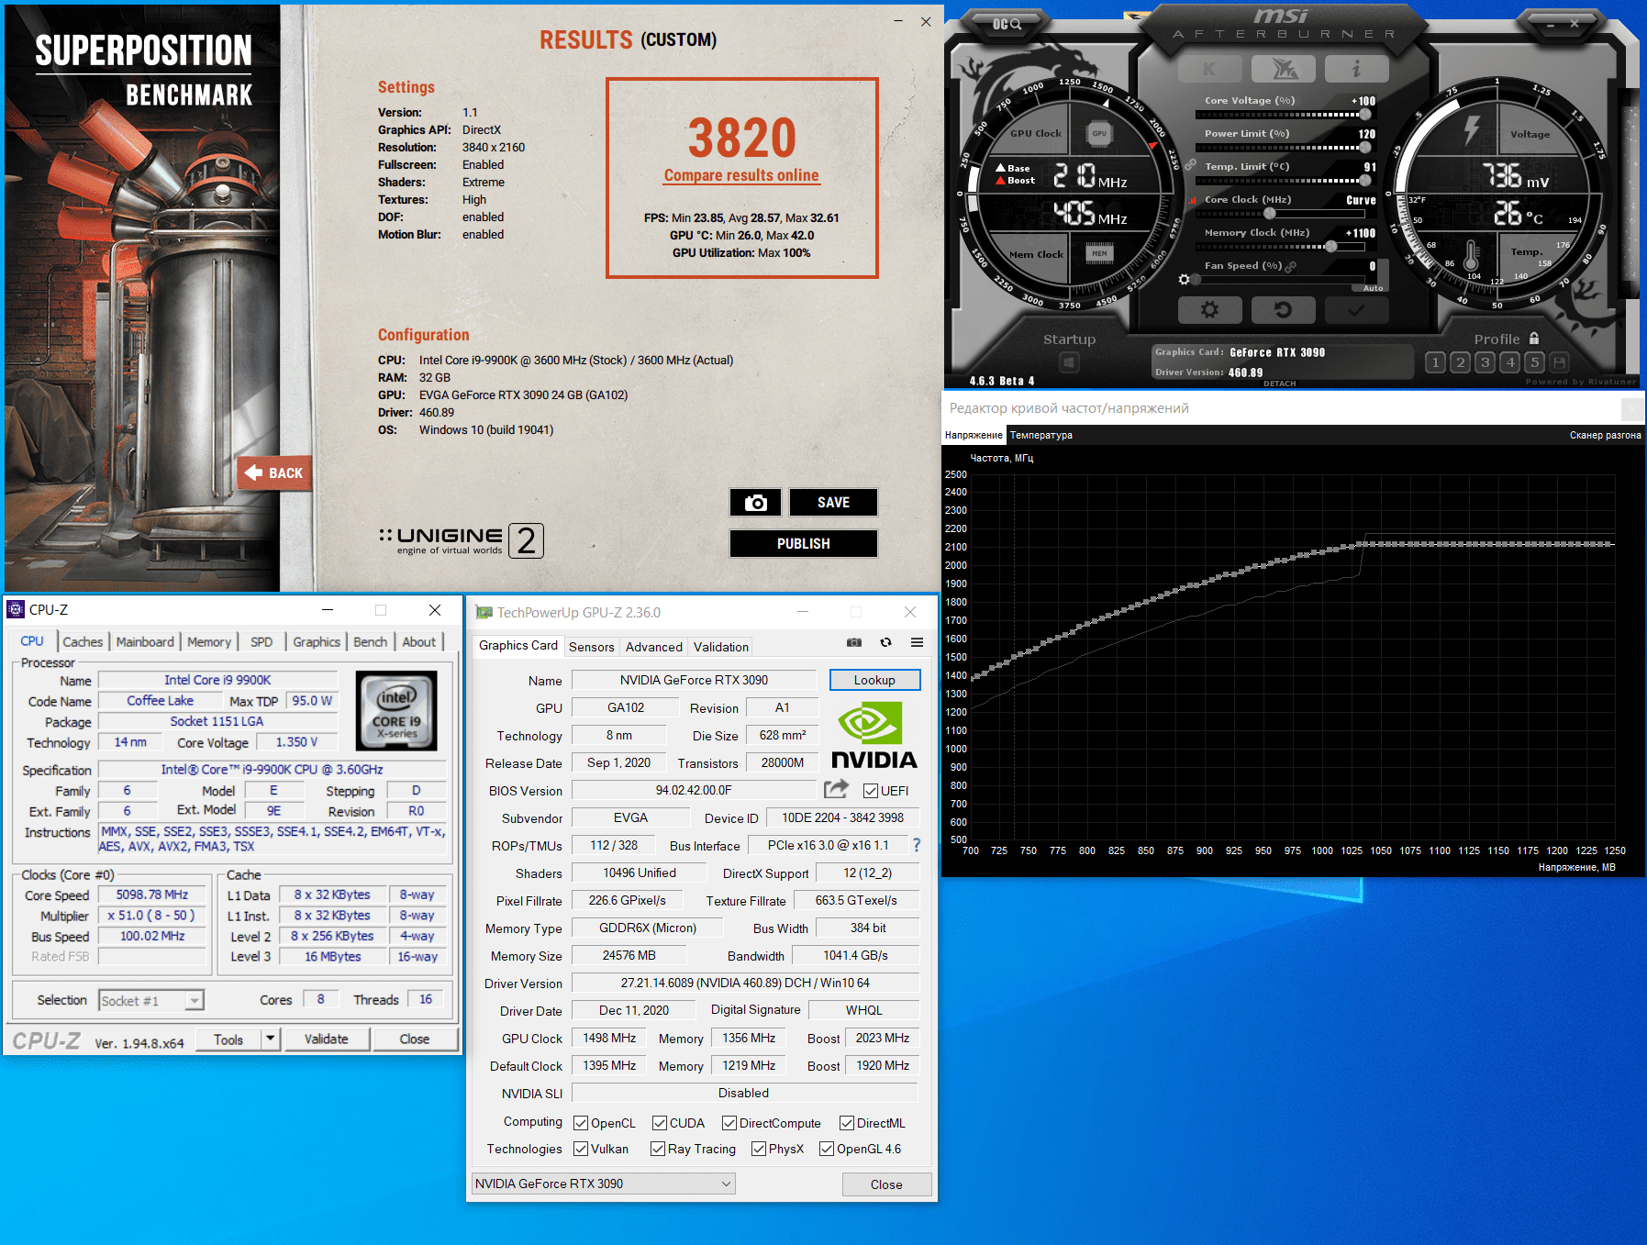
Task: Open Compare results online link
Action: pos(741,175)
